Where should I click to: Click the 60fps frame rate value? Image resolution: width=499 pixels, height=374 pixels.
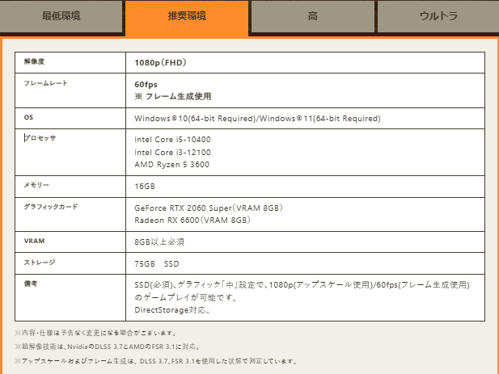coord(146,84)
